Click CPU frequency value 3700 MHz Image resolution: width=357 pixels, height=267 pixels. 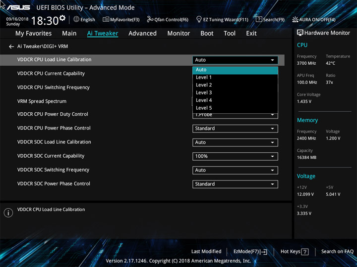click(x=306, y=63)
